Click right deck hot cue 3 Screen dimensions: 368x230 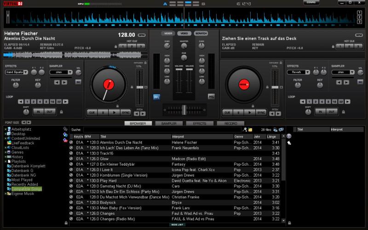(x=358, y=46)
